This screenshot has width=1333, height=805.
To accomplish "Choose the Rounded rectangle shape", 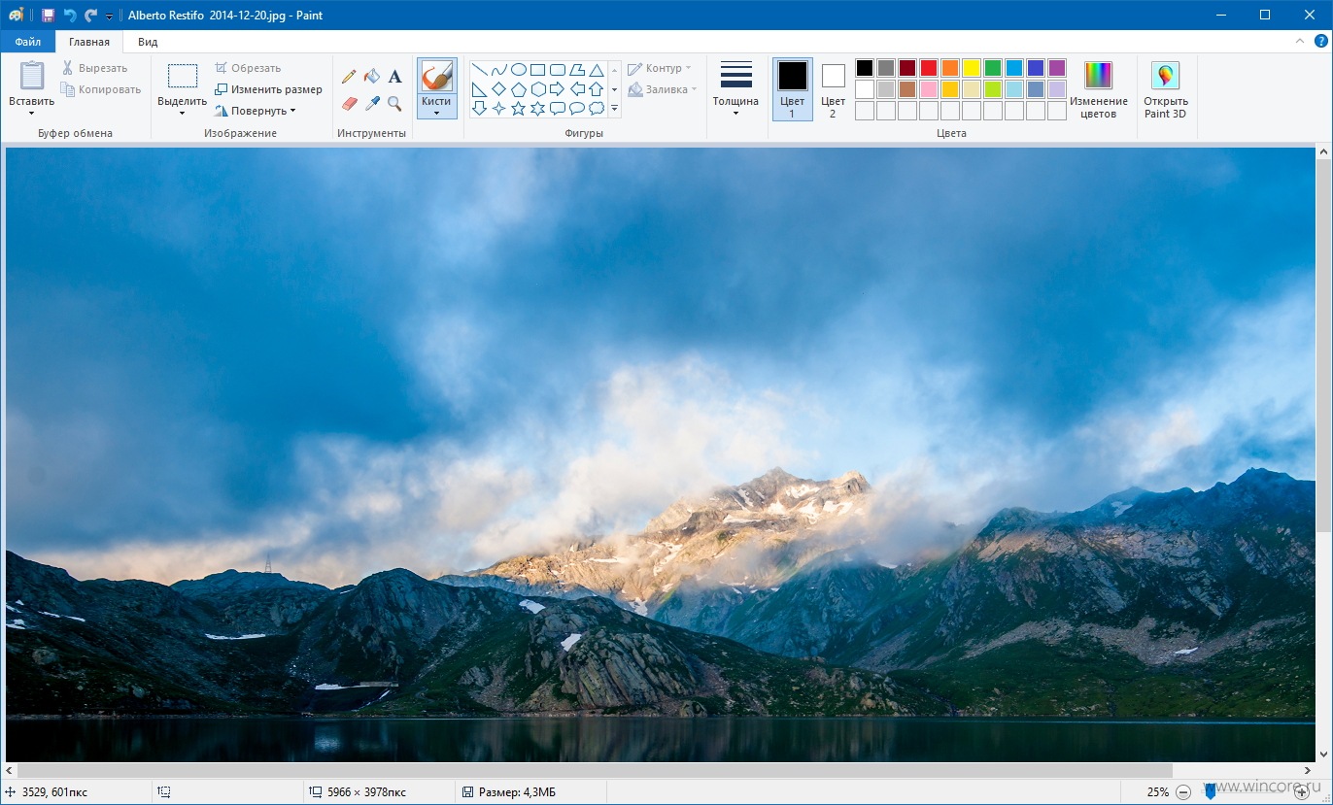I will click(x=558, y=70).
